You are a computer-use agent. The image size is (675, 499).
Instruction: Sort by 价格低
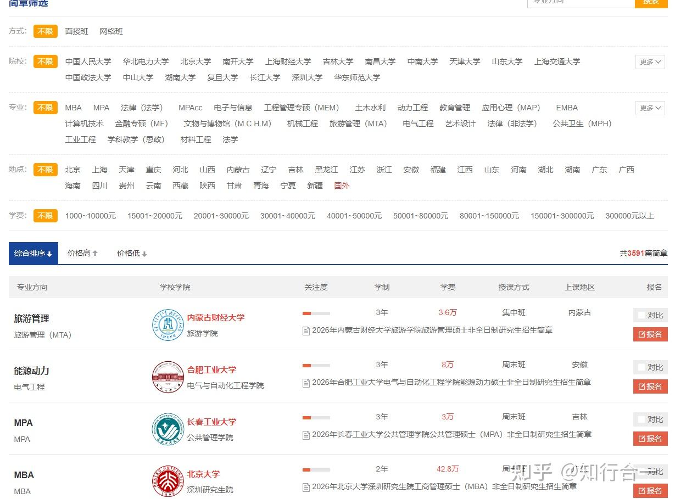(x=132, y=253)
